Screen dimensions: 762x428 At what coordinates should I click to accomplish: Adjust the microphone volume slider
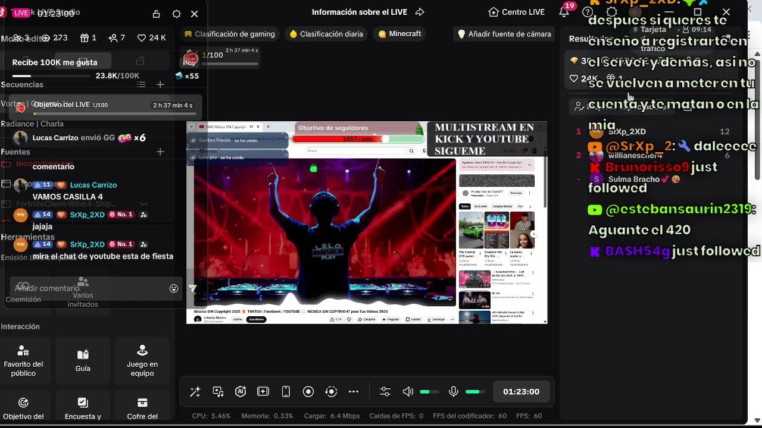[475, 392]
